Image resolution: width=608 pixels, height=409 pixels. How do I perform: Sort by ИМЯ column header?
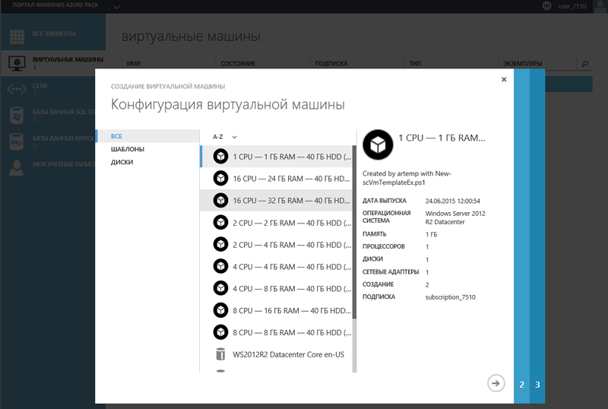pyautogui.click(x=133, y=63)
